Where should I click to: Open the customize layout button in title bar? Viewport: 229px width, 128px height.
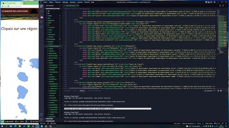tap(214, 2)
